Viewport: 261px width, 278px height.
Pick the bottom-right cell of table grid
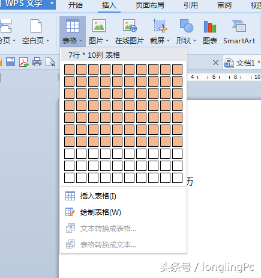(x=177, y=178)
